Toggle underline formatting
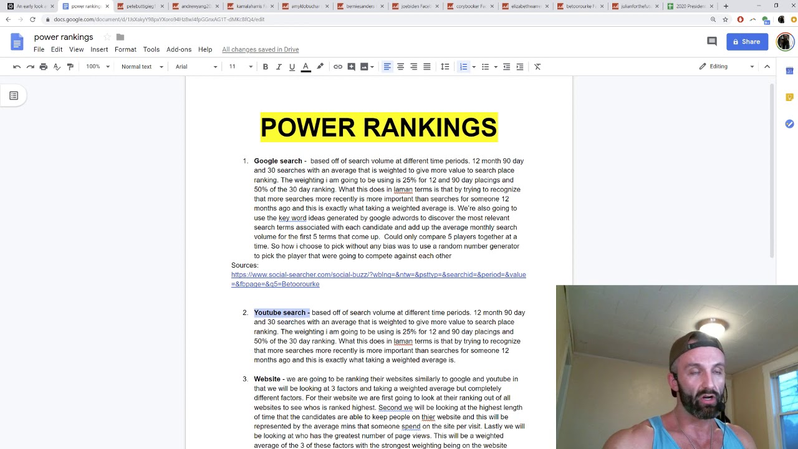The image size is (798, 449). [292, 67]
